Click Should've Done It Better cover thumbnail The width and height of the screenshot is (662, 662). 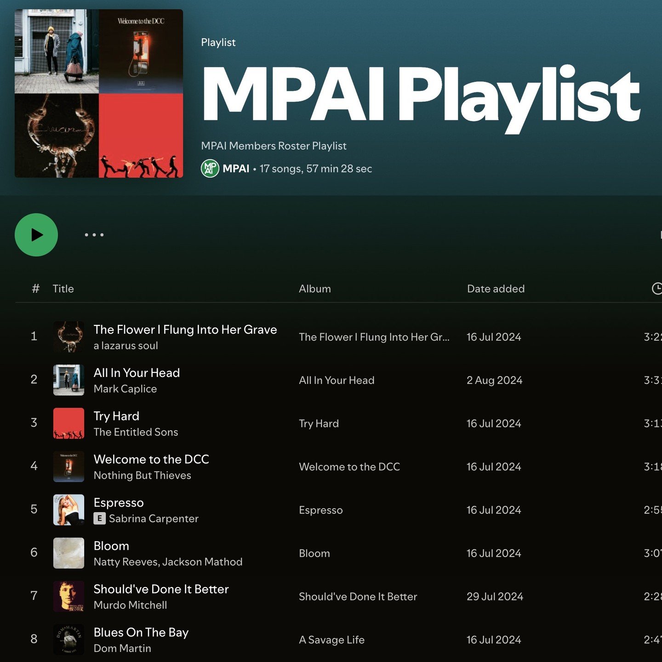click(68, 596)
